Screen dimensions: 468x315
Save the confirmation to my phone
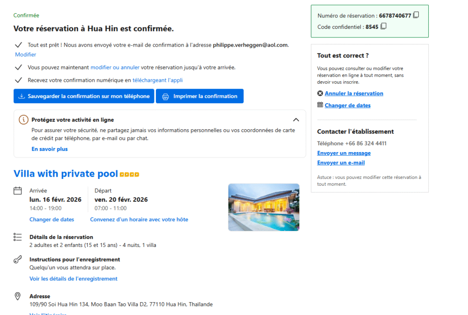tap(84, 96)
